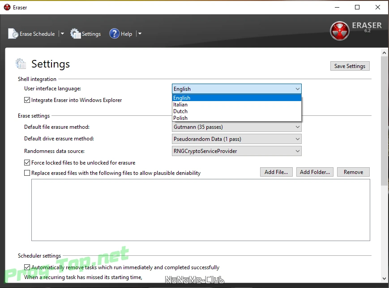Click the Save Settings button

coord(350,66)
